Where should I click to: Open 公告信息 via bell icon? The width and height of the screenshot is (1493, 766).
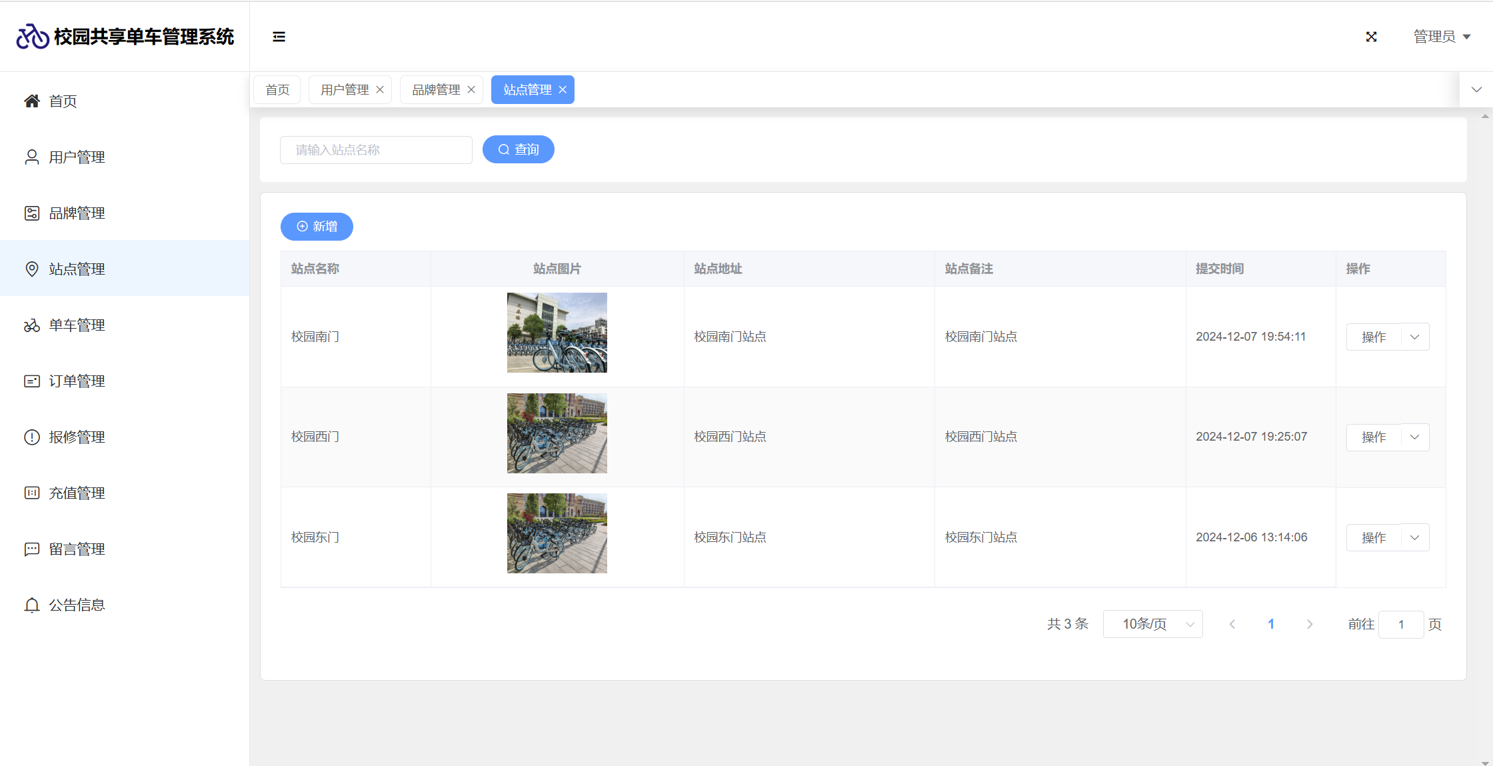click(x=32, y=605)
